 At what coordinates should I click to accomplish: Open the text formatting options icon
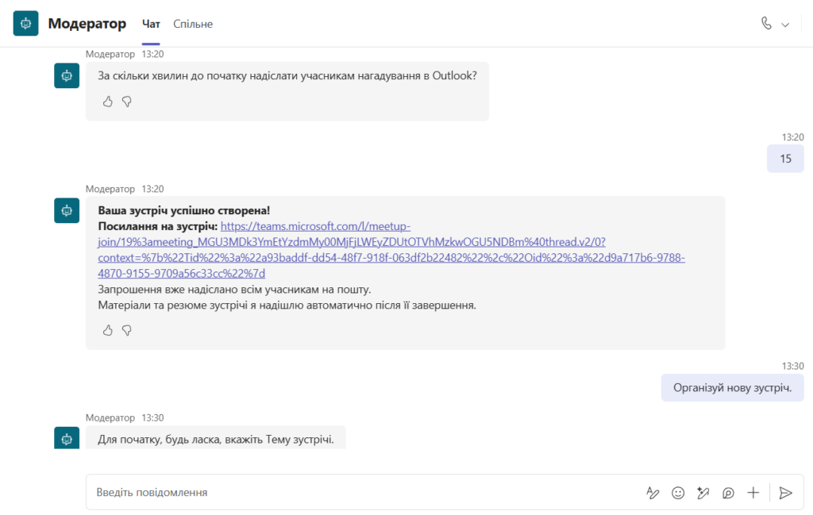pyautogui.click(x=653, y=493)
